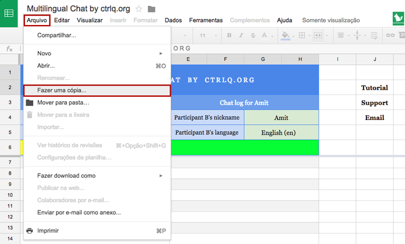
Task: Expand the text color dropdown arrow
Action: point(272,36)
